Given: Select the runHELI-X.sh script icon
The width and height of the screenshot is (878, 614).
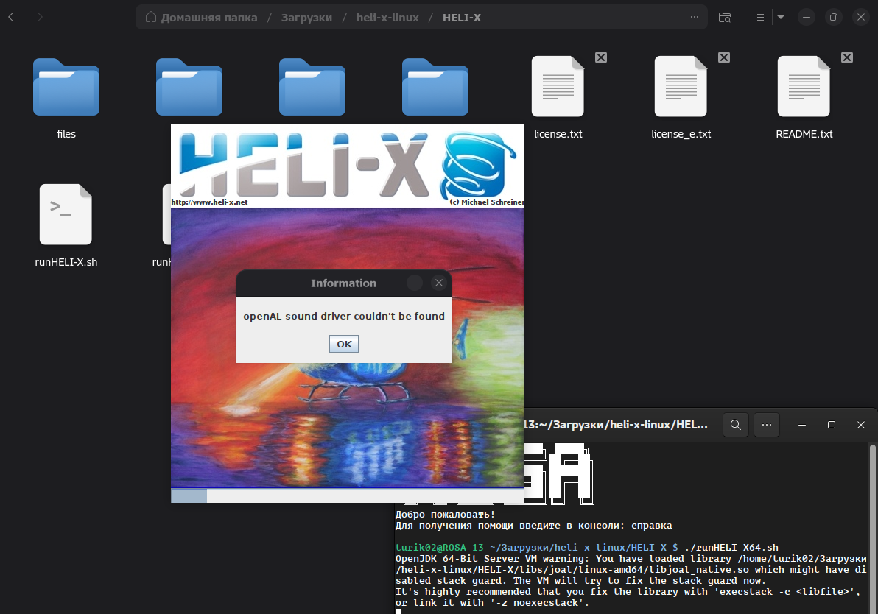Looking at the screenshot, I should [x=66, y=214].
